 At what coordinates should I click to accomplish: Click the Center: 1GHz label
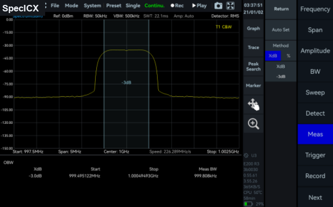(116, 152)
